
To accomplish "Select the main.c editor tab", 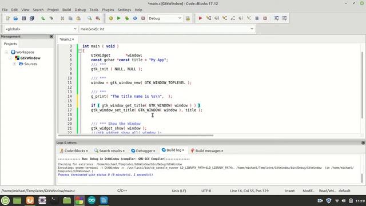I will point(67,39).
